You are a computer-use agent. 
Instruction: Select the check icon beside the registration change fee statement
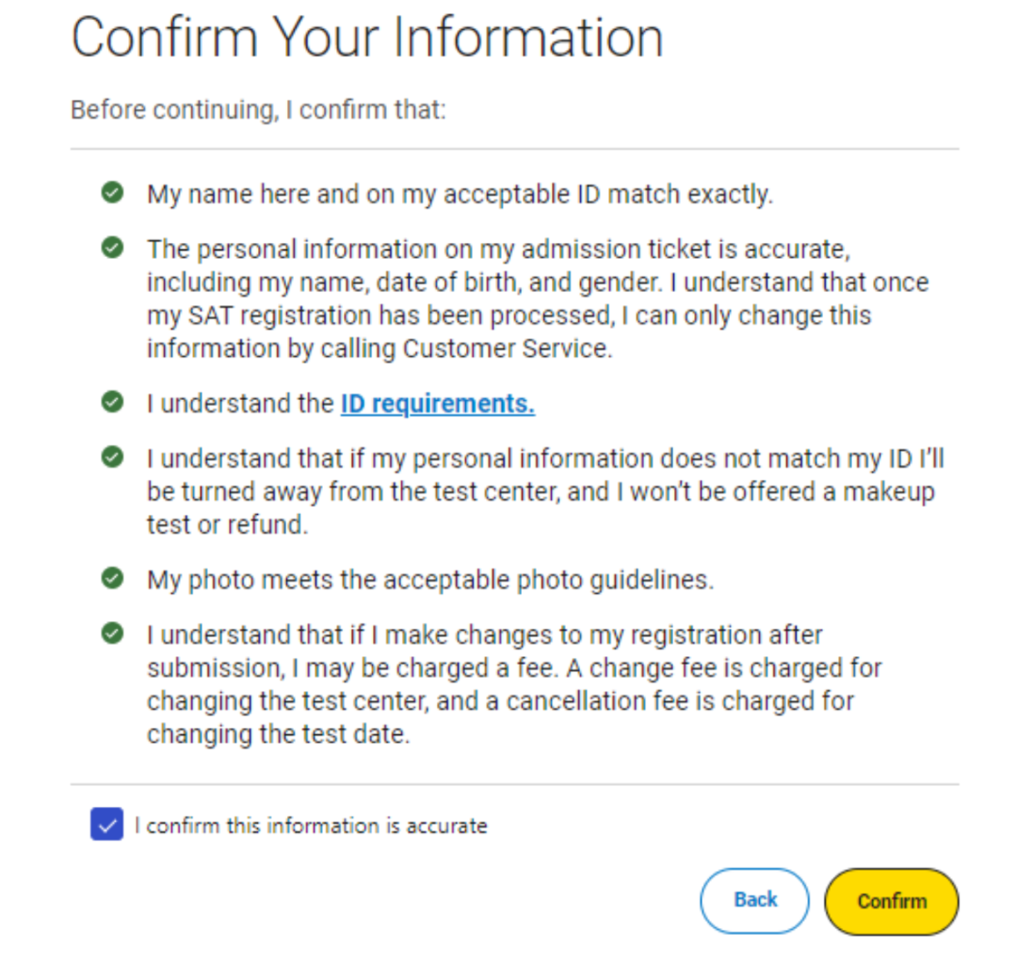tap(112, 633)
